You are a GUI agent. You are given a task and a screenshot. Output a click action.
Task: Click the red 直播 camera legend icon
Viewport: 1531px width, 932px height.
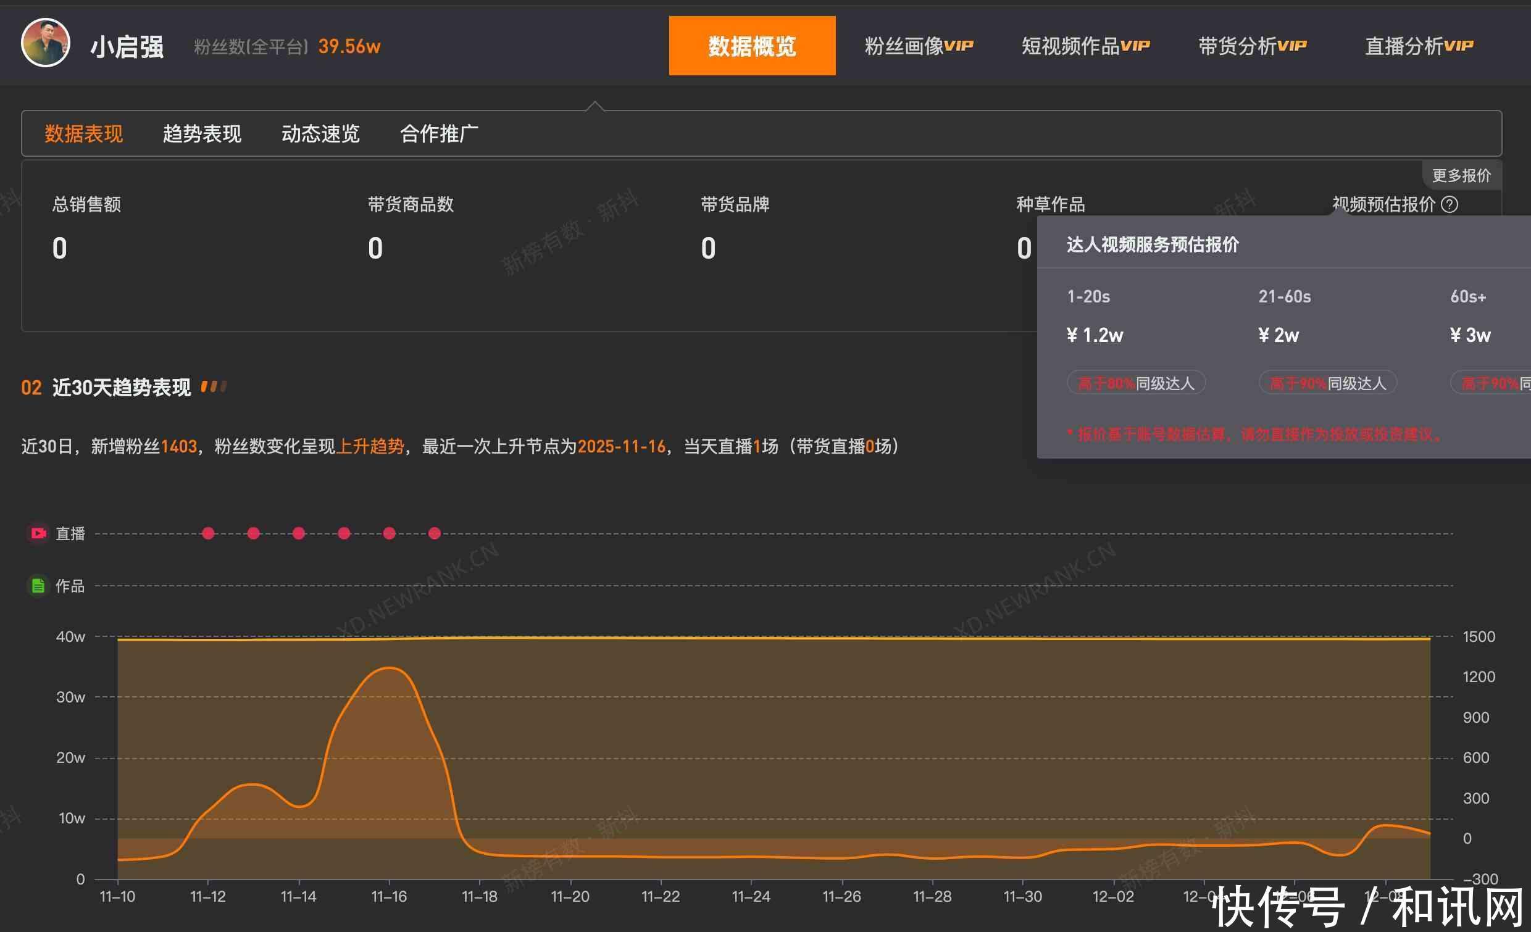[x=38, y=533]
